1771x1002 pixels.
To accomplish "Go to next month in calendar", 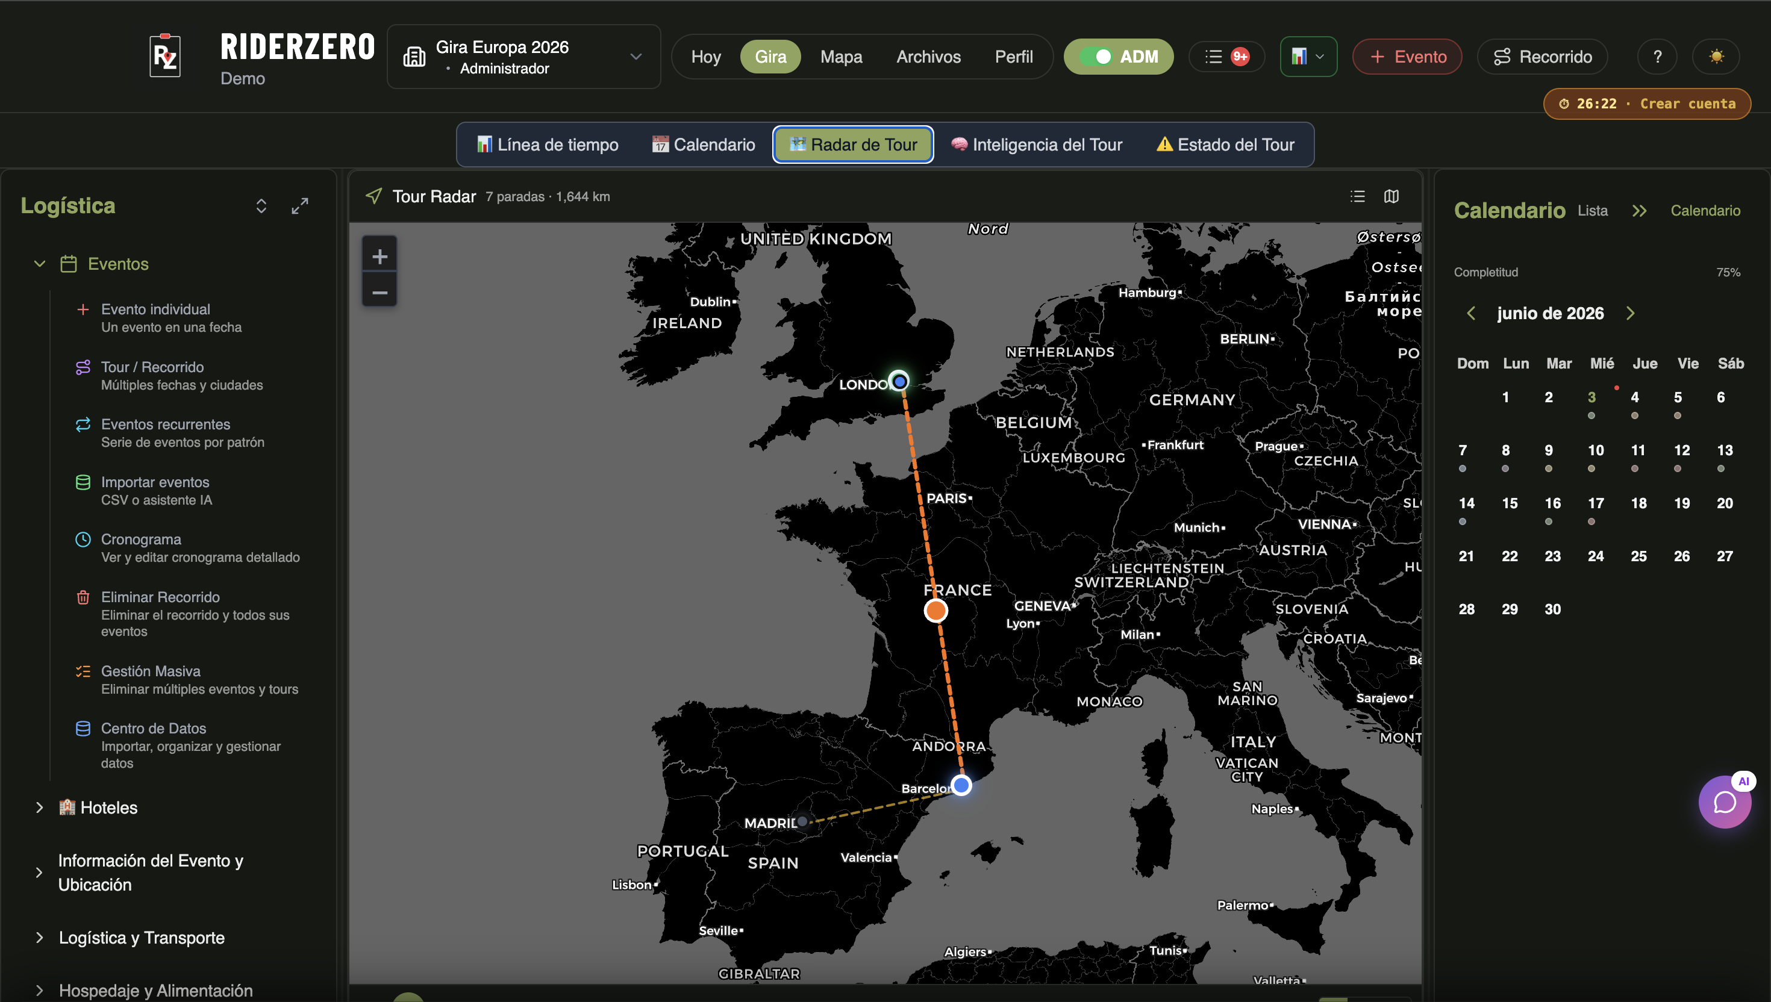I will coord(1630,313).
